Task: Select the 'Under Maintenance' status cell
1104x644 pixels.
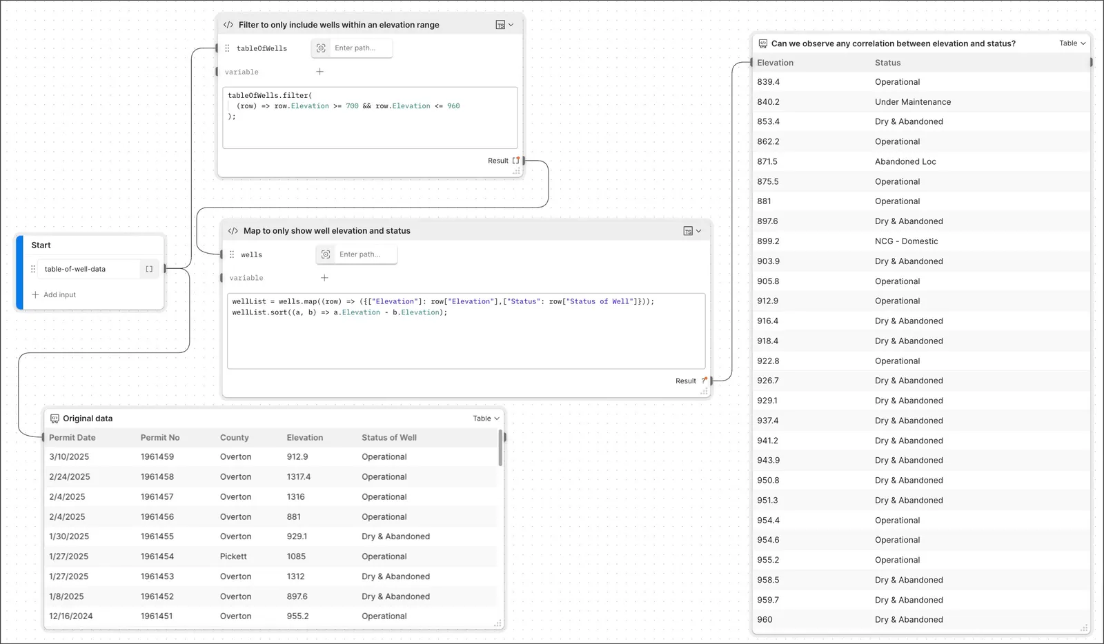Action: (x=913, y=102)
